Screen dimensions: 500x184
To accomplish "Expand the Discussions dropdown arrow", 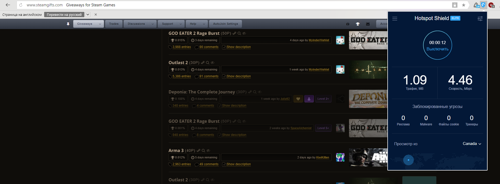I will click(153, 24).
